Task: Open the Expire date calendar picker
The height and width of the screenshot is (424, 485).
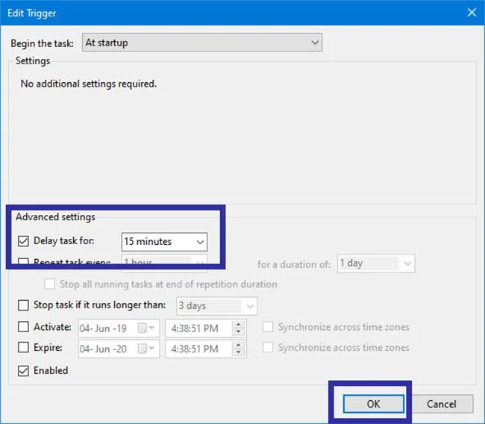Action: click(x=145, y=349)
